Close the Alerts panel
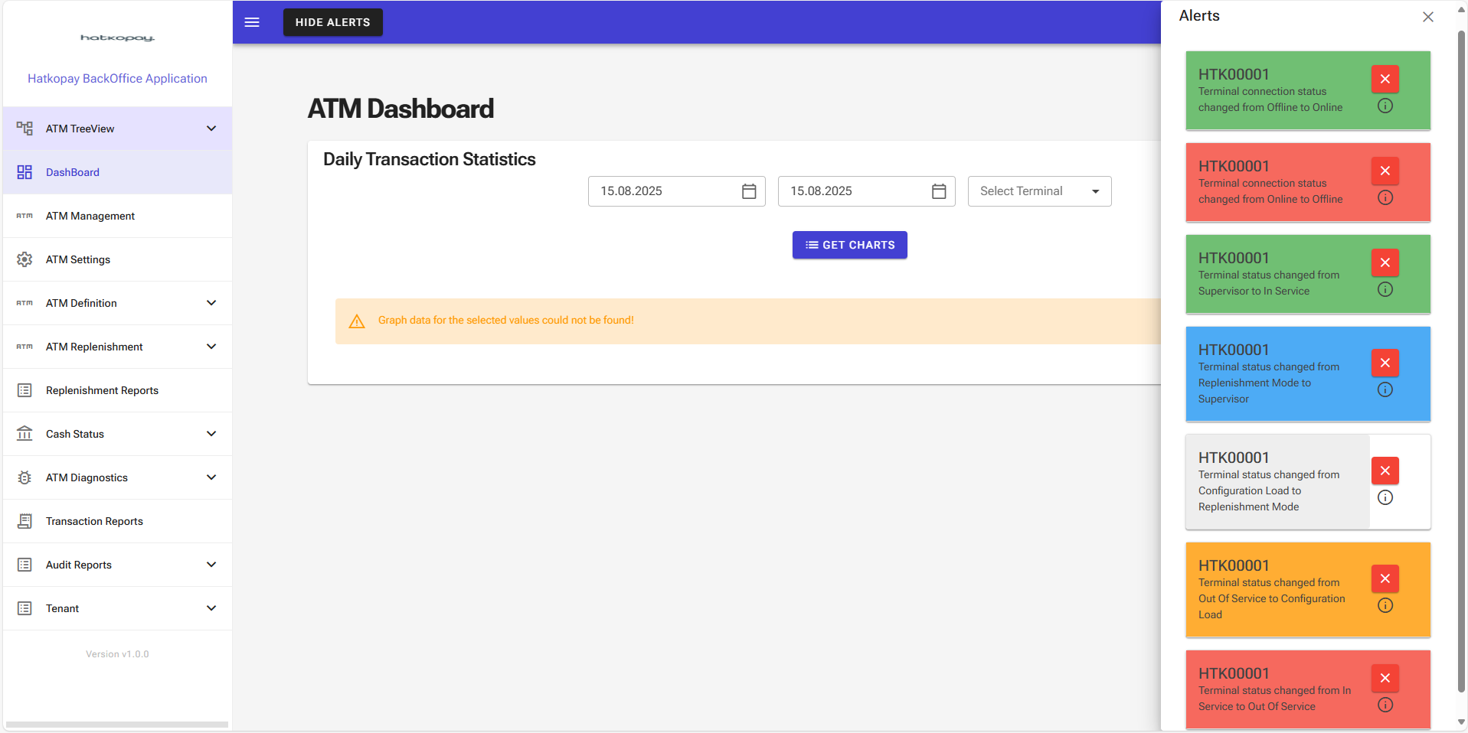This screenshot has width=1468, height=733. 1427,17
